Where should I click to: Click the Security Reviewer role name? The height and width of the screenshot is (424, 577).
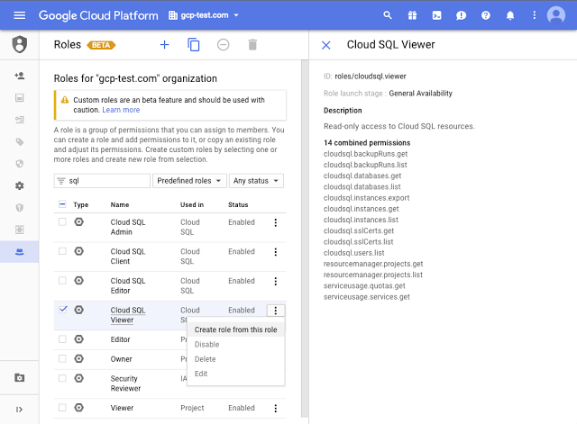tap(125, 383)
